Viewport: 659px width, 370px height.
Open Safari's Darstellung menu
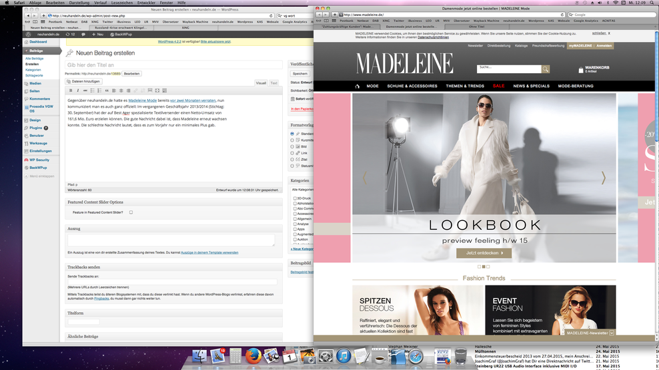[x=79, y=3]
